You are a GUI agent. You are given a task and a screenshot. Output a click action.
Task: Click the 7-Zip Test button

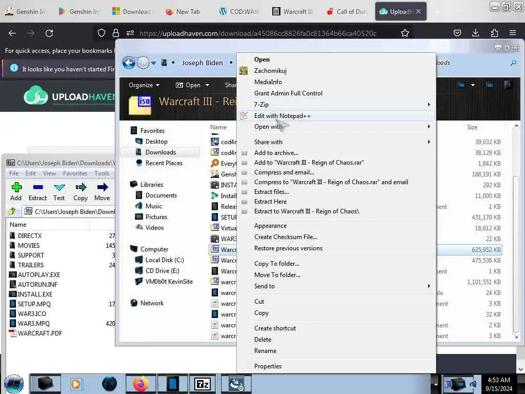59,192
